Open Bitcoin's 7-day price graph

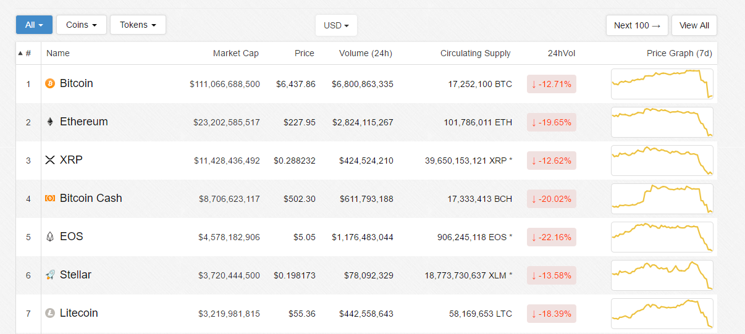click(x=662, y=84)
